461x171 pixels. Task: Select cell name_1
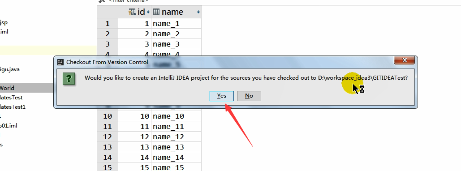coord(176,24)
